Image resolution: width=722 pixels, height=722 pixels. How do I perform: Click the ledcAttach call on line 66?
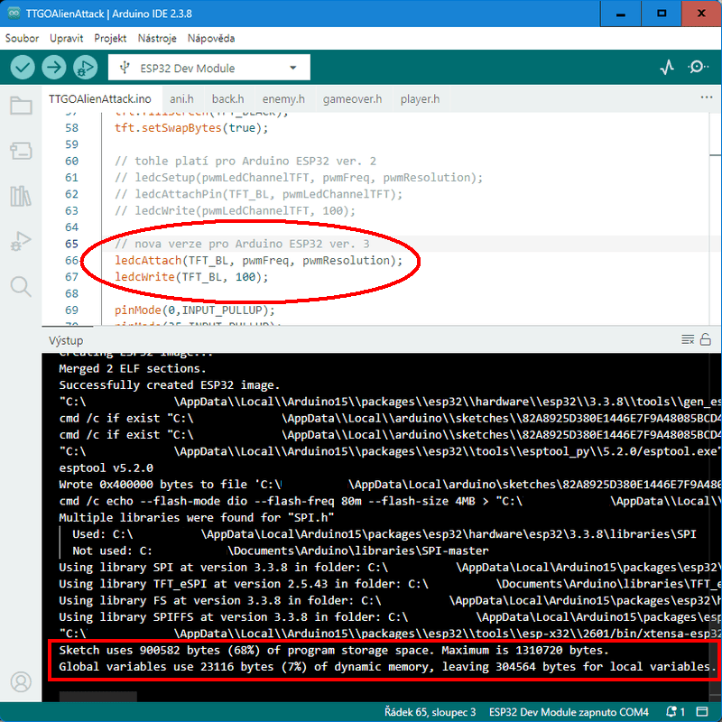[258, 261]
